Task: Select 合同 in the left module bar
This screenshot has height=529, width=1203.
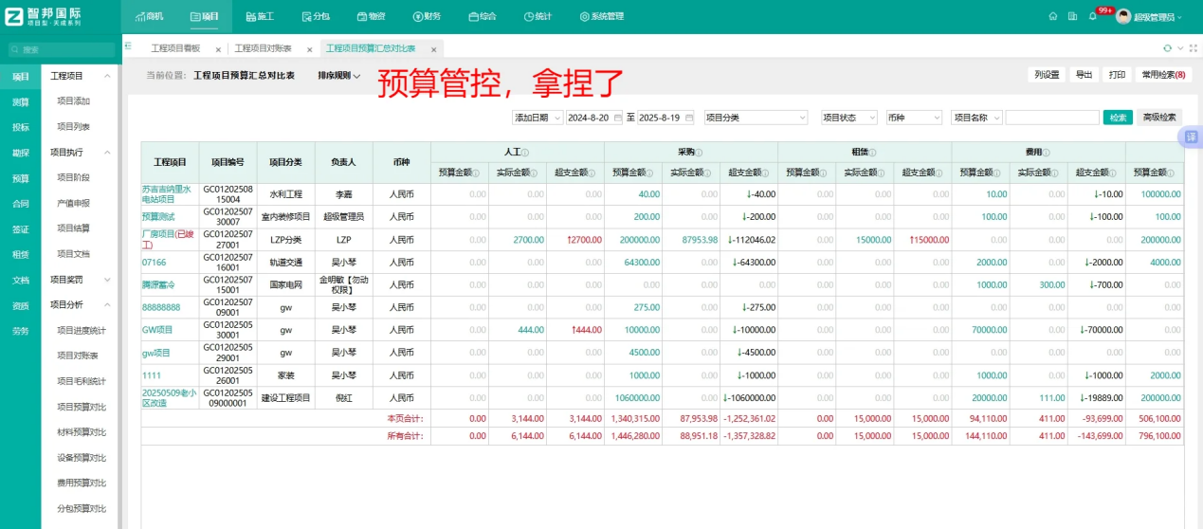Action: pyautogui.click(x=20, y=204)
